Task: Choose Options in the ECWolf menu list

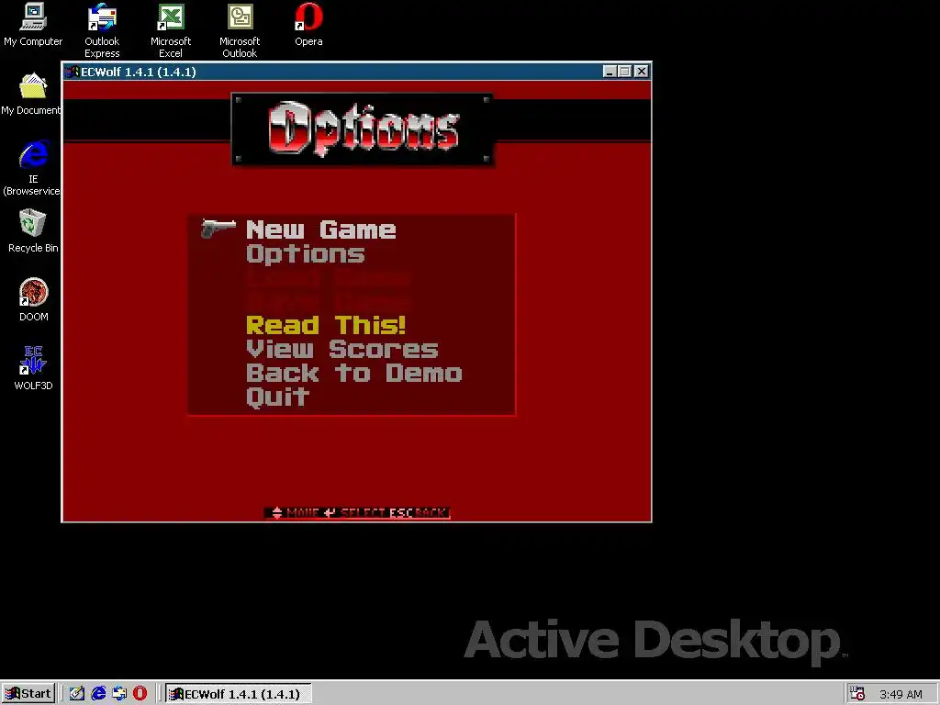Action: click(305, 254)
